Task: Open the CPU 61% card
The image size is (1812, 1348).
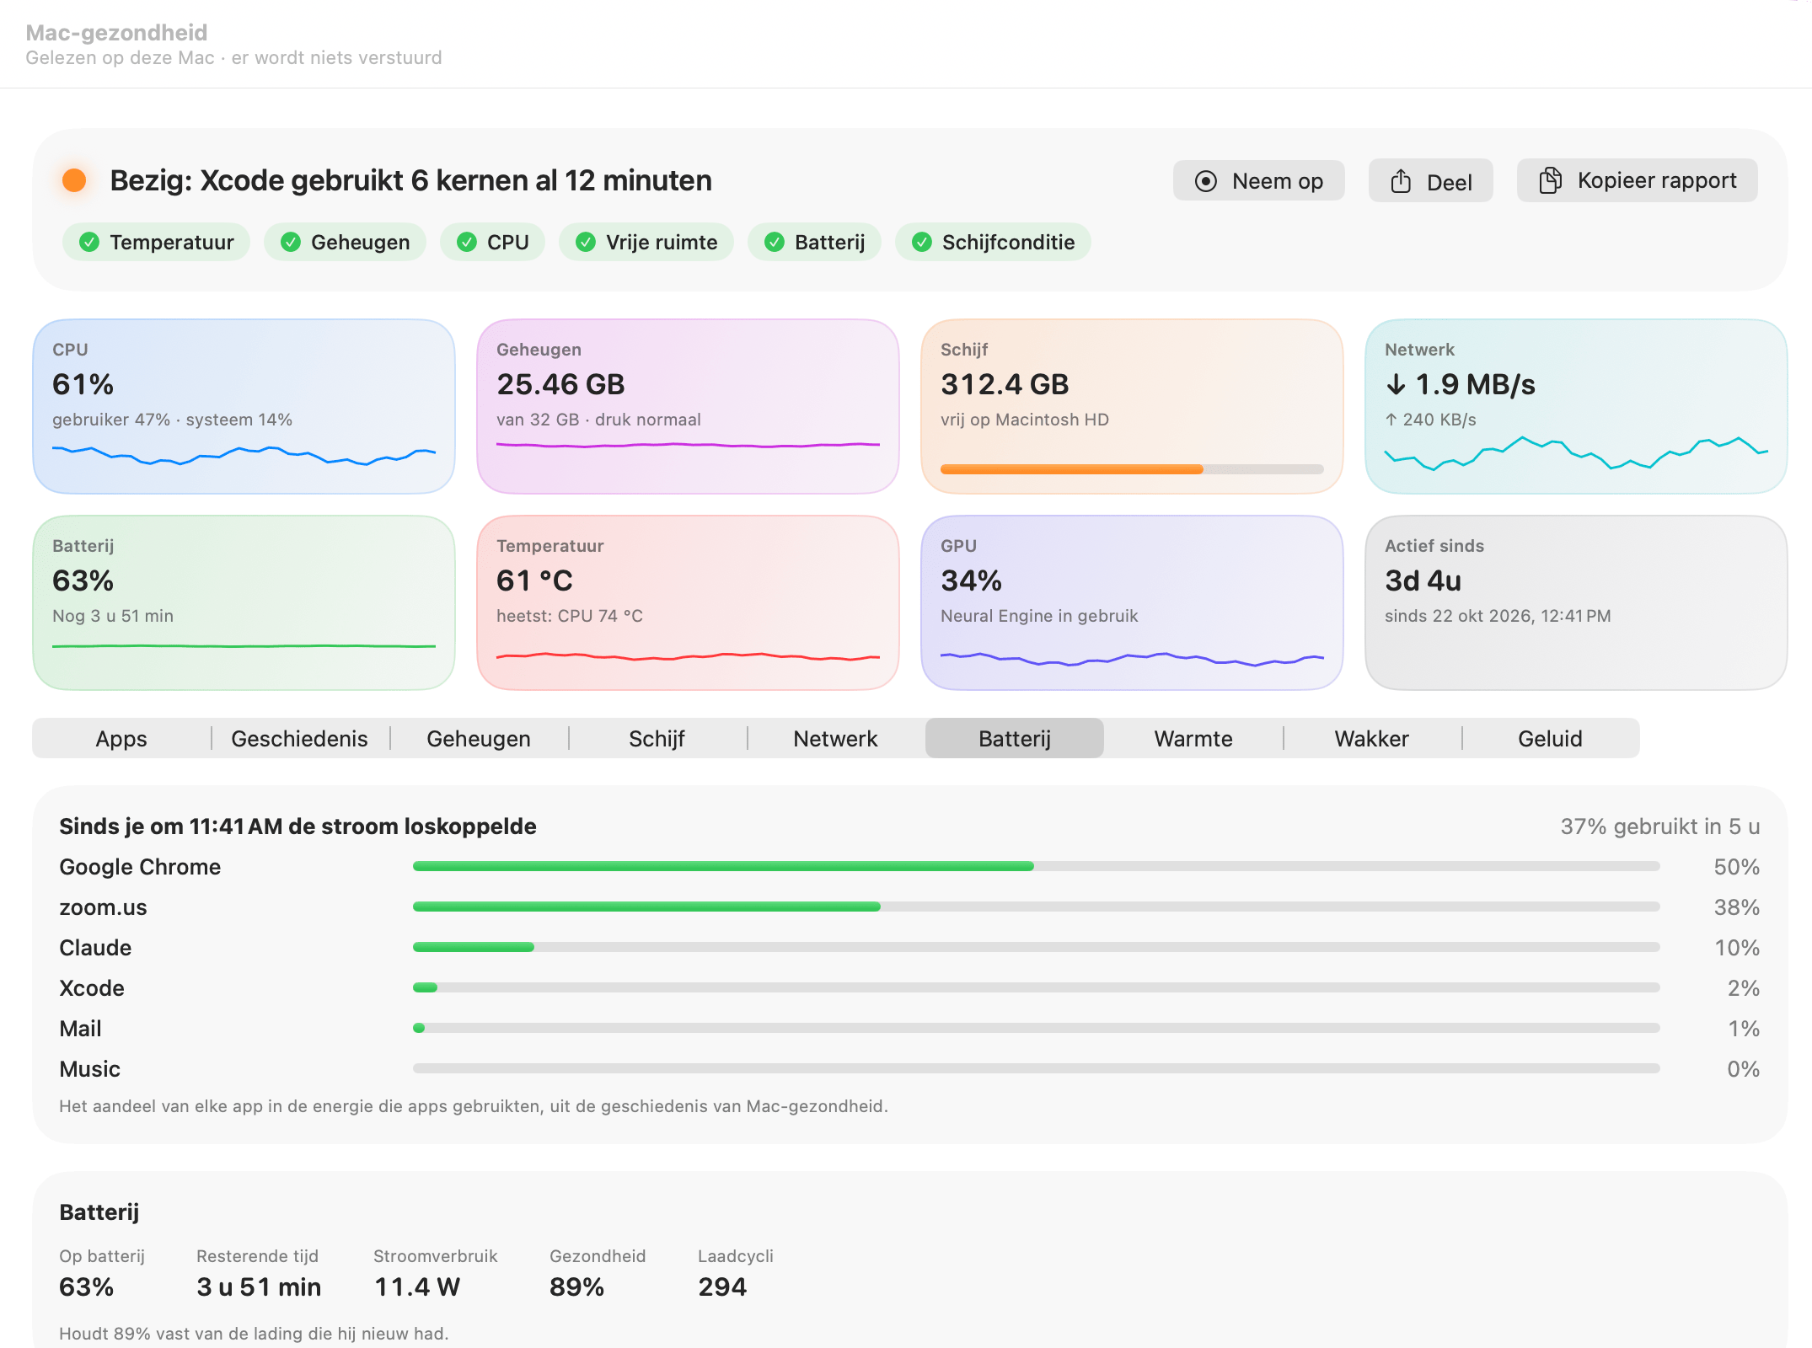Action: [244, 406]
